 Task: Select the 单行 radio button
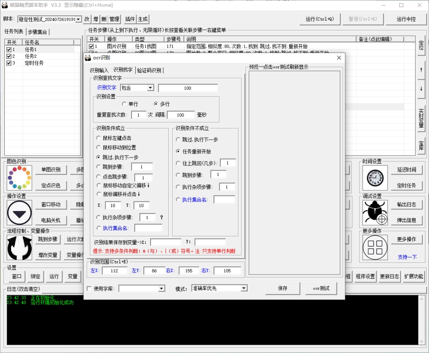(x=124, y=103)
